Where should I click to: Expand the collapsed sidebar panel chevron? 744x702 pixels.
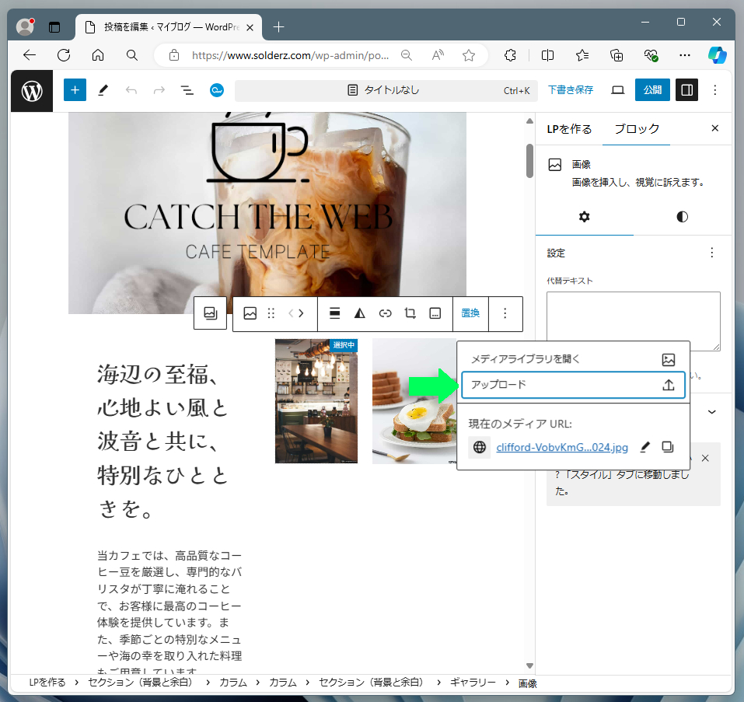(x=711, y=412)
